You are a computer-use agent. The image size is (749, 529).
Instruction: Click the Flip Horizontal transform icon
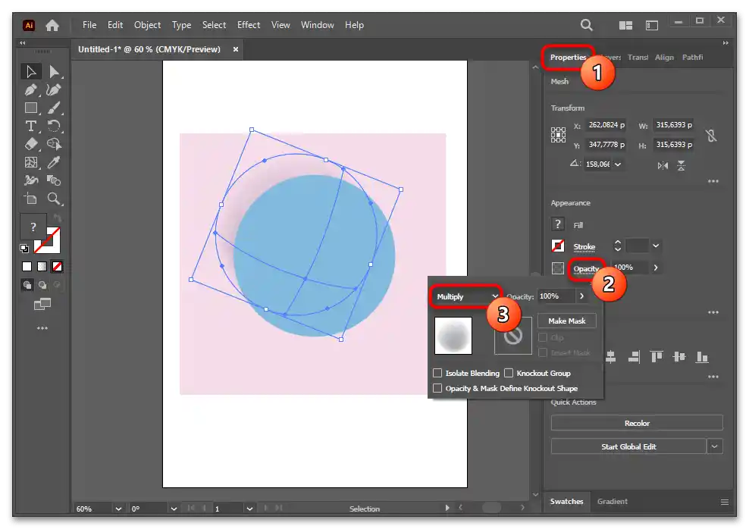(x=663, y=164)
